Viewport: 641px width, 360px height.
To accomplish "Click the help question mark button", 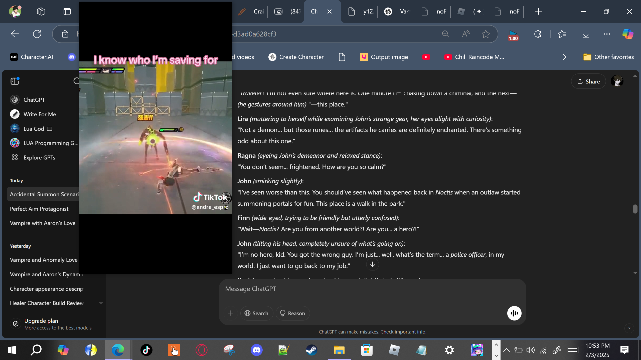I will [x=629, y=328].
